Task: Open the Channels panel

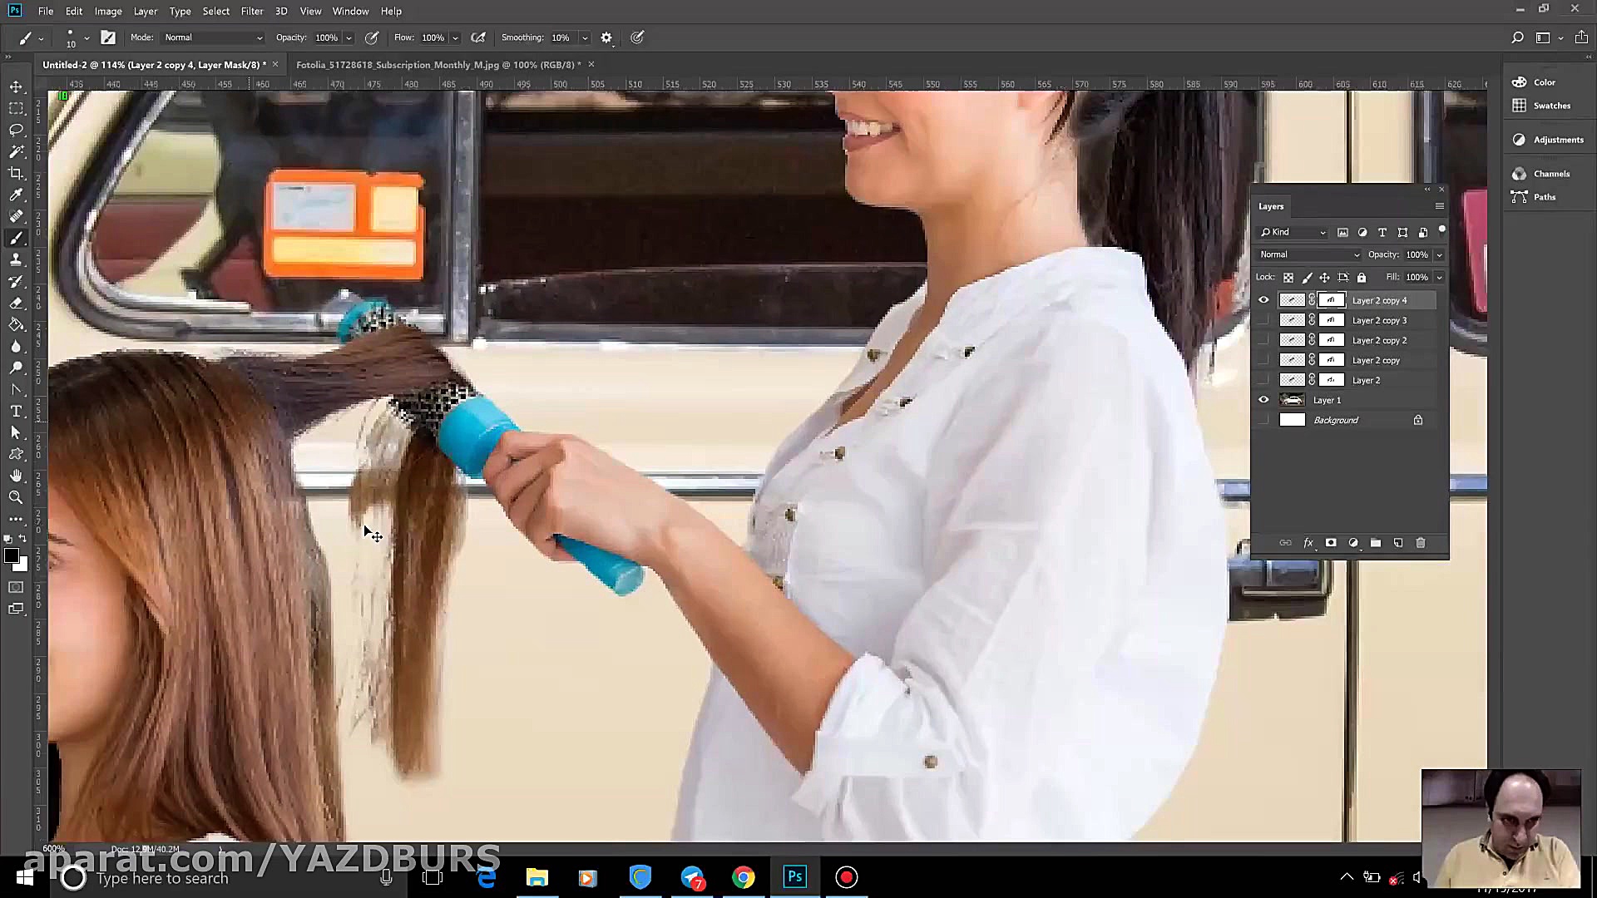Action: tap(1550, 174)
